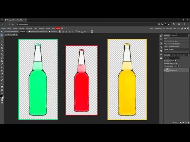This screenshot has width=190, height=142.
Task: Select the Hand tool
Action: (x=2, y=90)
